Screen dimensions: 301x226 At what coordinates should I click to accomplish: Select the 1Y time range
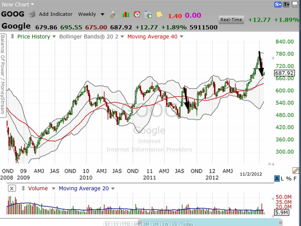pos(116,224)
